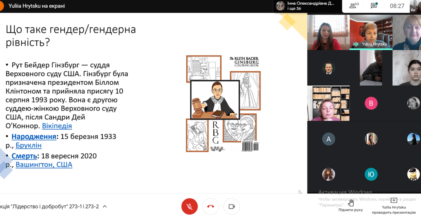Image resolution: width=421 pixels, height=216 pixels.
Task: Expand the meeting details chevron beside 273-2
Action: pos(105,206)
